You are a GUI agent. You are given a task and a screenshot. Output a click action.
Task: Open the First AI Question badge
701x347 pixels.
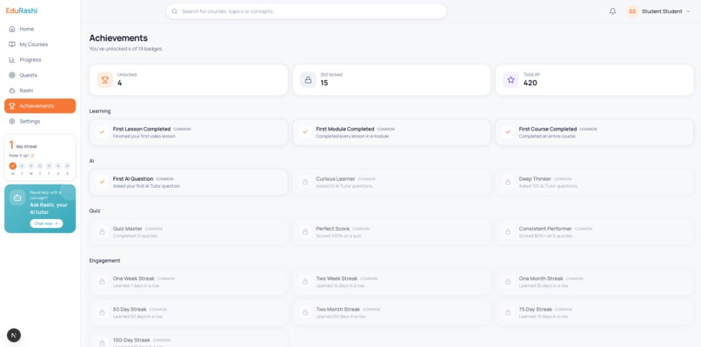(189, 182)
